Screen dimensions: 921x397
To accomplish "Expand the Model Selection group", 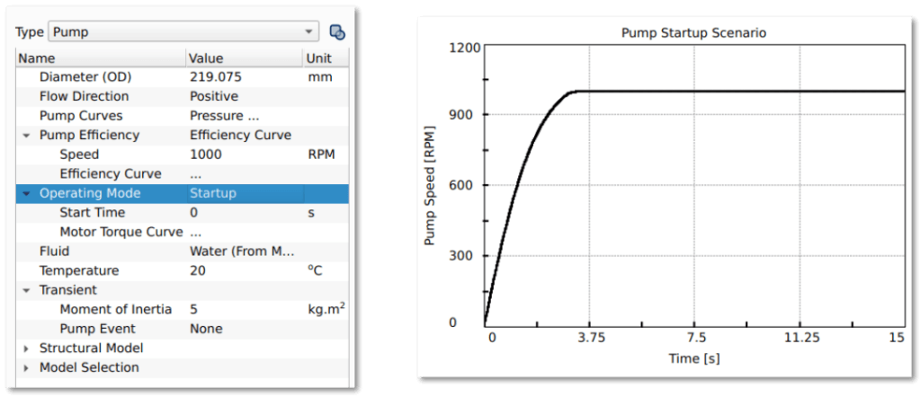I will point(26,368).
